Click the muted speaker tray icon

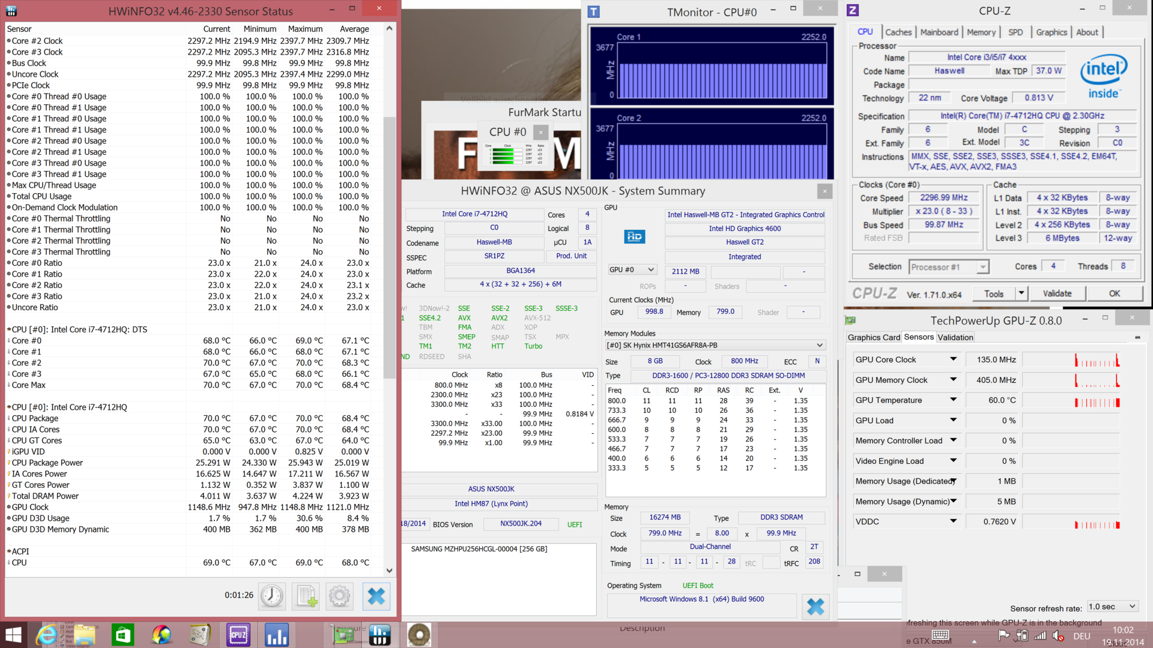point(1058,635)
